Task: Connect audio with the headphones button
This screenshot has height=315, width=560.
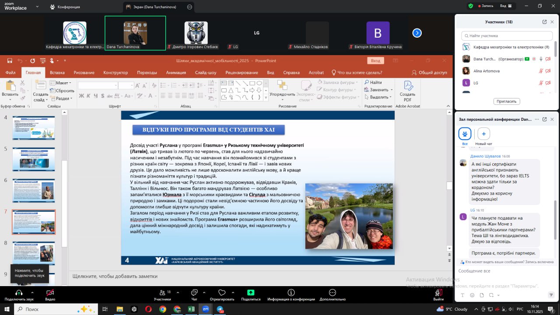Action: point(19,292)
